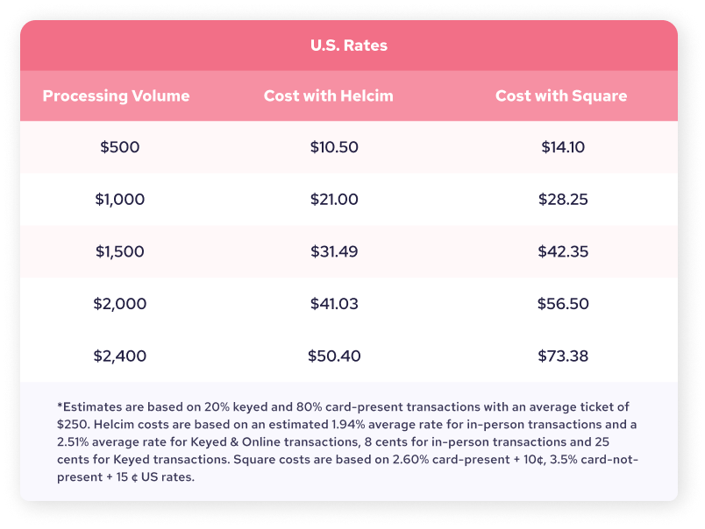
Task: Click the $42.35 Square cost value
Action: point(563,251)
